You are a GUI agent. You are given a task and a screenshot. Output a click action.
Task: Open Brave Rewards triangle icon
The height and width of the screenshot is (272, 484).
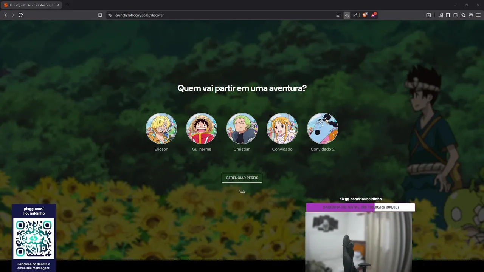click(x=374, y=15)
